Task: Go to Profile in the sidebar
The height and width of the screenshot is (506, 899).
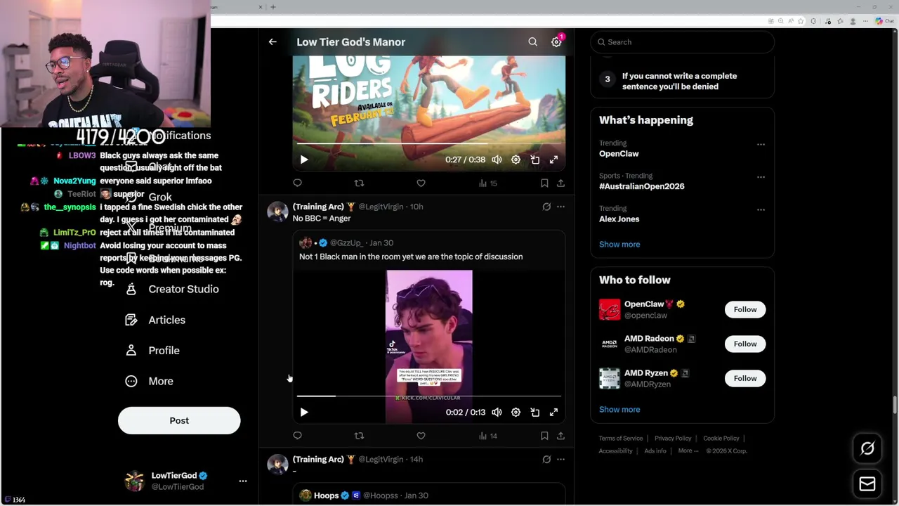Action: point(152,350)
